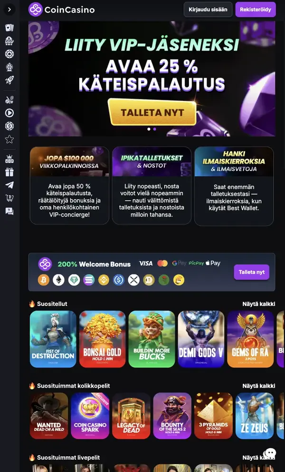Open the help question chat icon
Image resolution: width=285 pixels, height=472 pixels.
(9, 211)
